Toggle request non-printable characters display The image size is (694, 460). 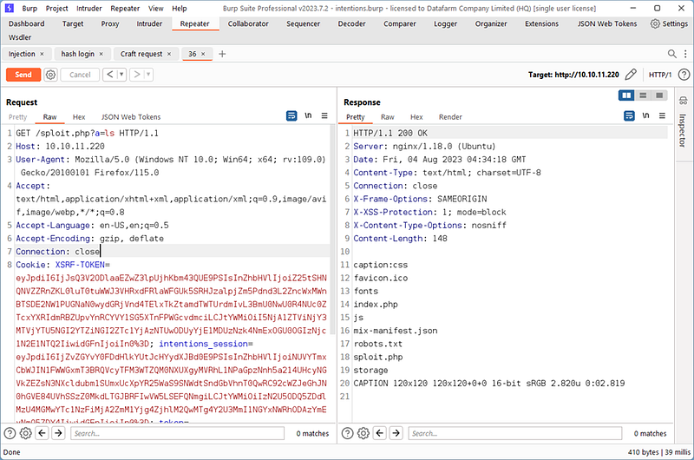308,116
